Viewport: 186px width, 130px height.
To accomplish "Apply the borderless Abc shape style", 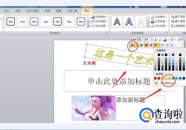I will click(46, 22).
